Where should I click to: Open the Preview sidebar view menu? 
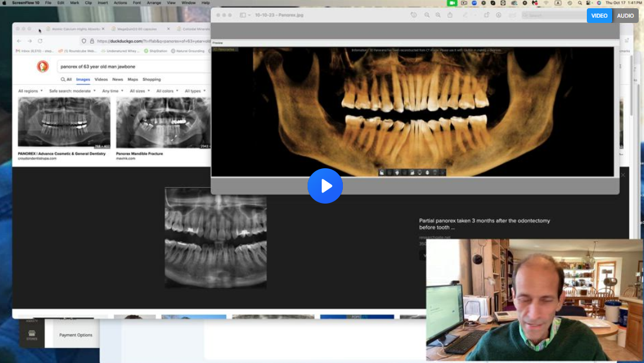(245, 15)
